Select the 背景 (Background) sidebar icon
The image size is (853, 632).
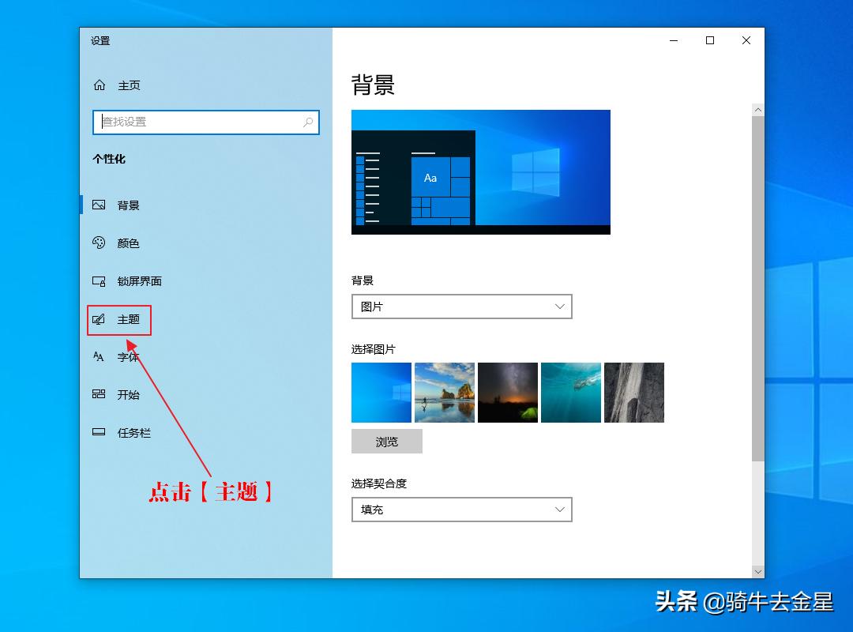[98, 205]
